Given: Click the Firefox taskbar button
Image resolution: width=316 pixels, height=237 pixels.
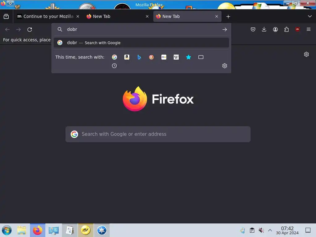Looking at the screenshot, I should [x=37, y=230].
